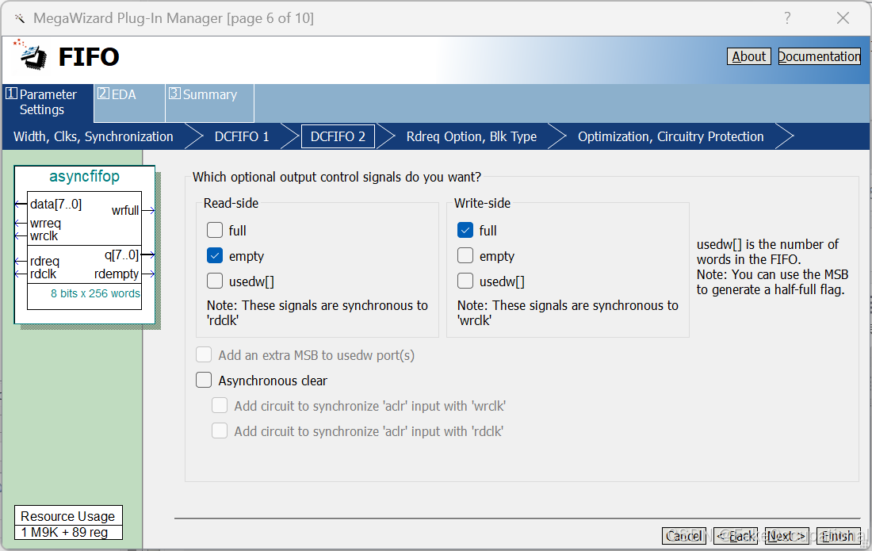Viewport: 872px width, 551px height.
Task: Click the q[7..0] output port label
Action: [x=121, y=255]
